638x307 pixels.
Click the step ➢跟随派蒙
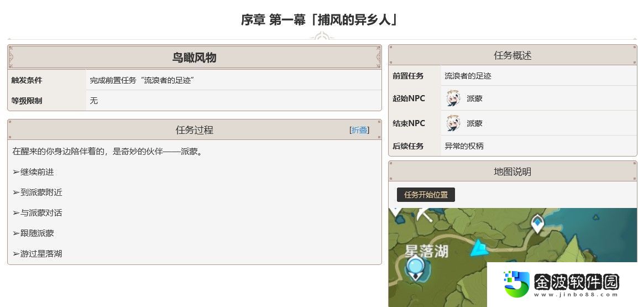(33, 233)
